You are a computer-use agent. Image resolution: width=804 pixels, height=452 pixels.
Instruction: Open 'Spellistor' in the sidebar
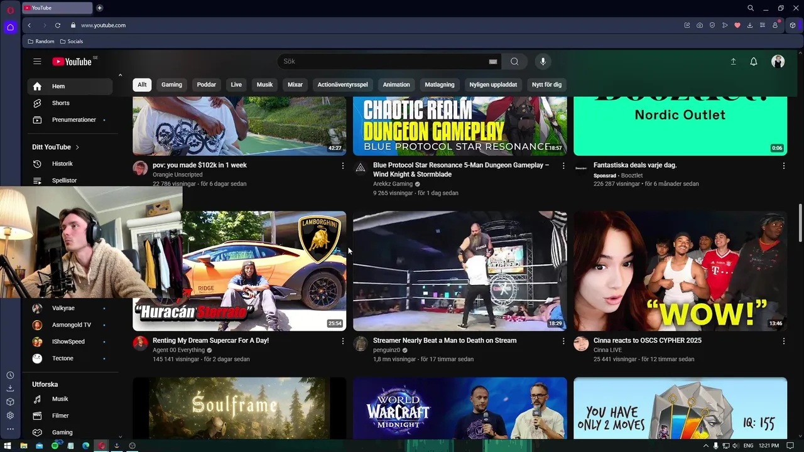(x=70, y=181)
